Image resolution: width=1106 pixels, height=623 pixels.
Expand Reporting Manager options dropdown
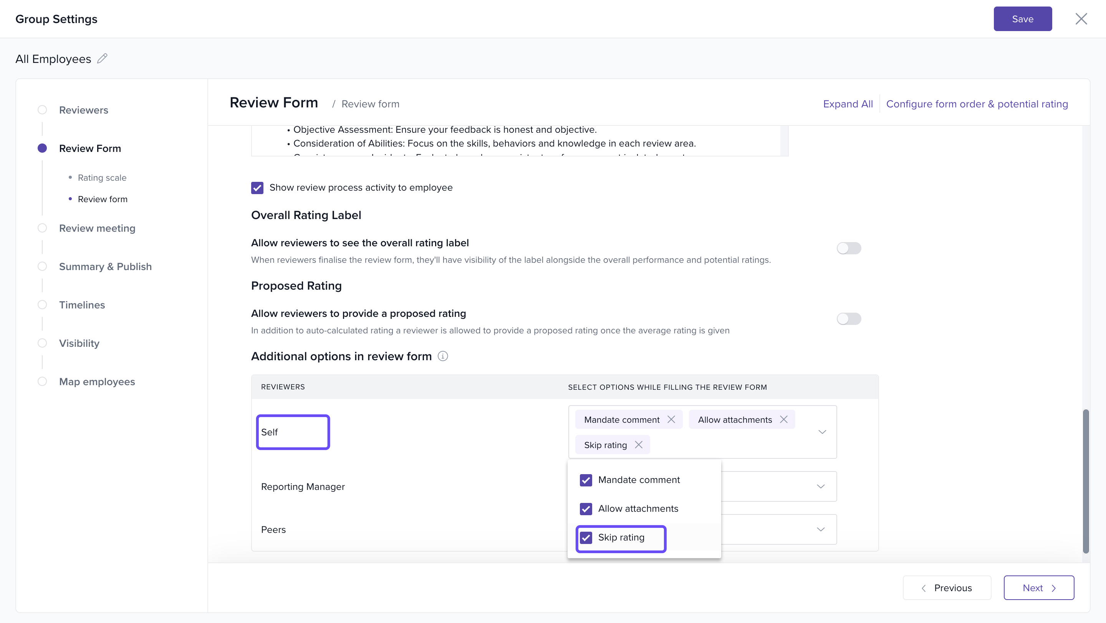(x=821, y=487)
